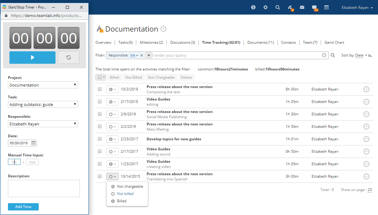Open the chat icon with 21 badge

[x=314, y=7]
